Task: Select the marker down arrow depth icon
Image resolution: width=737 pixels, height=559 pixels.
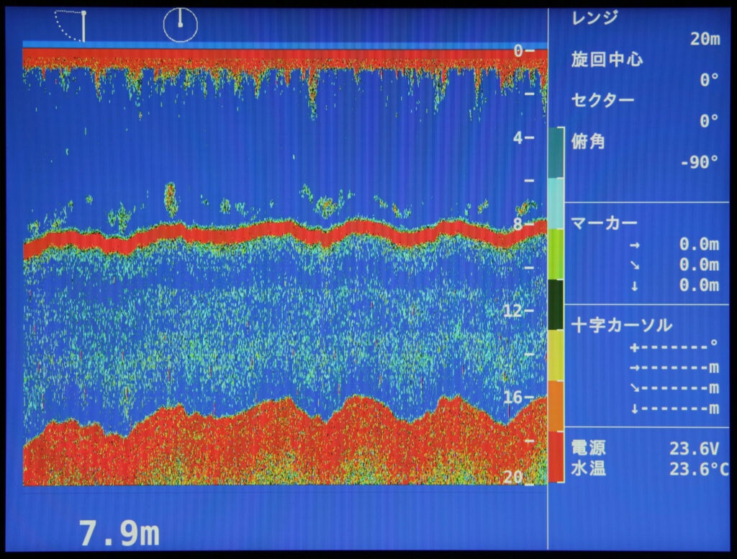Action: (x=634, y=286)
